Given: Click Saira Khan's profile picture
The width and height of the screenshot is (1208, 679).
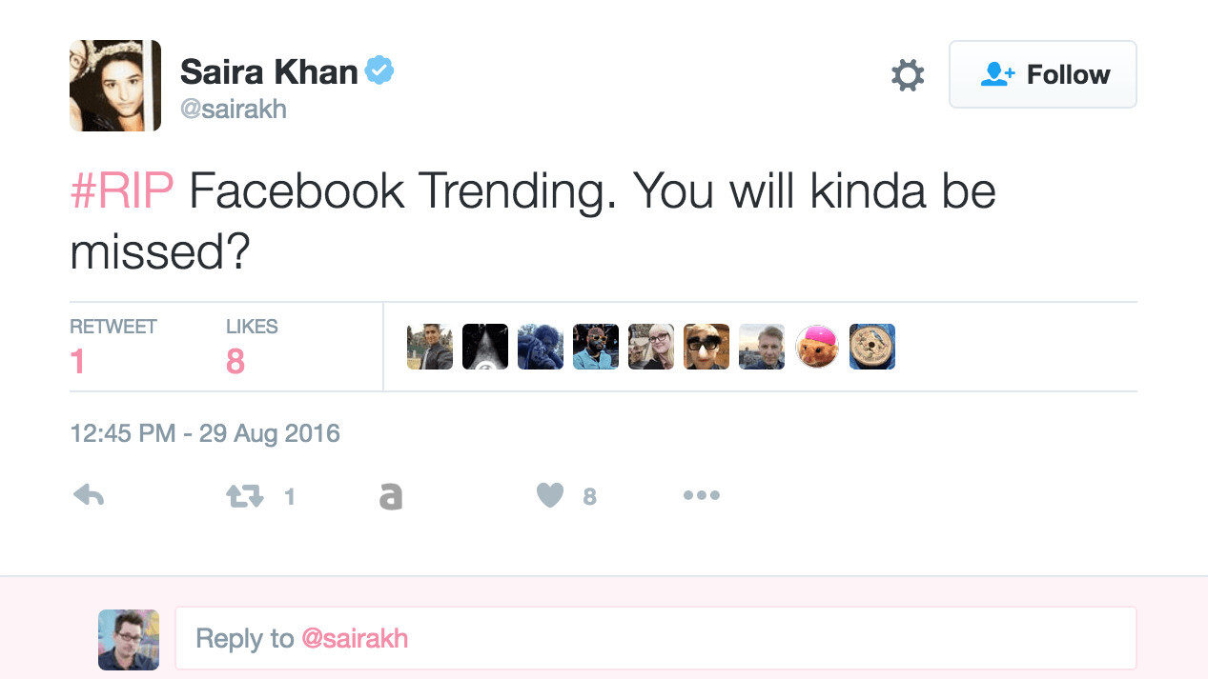Looking at the screenshot, I should point(115,86).
